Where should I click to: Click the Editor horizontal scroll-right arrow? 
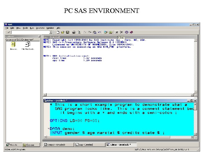tap(192, 137)
